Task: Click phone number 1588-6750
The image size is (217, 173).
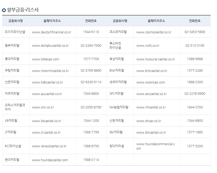Action: [91, 146]
